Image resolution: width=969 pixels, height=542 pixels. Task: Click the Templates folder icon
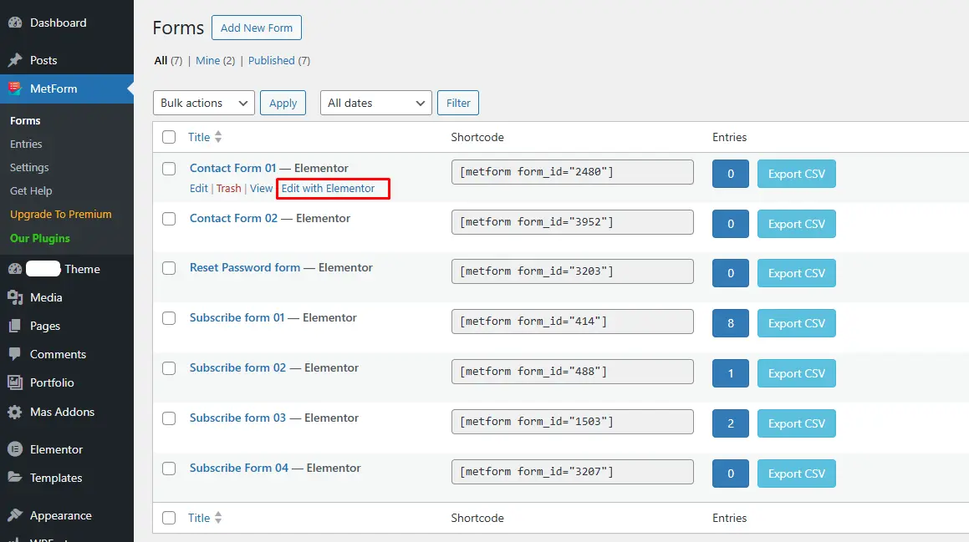click(x=15, y=477)
